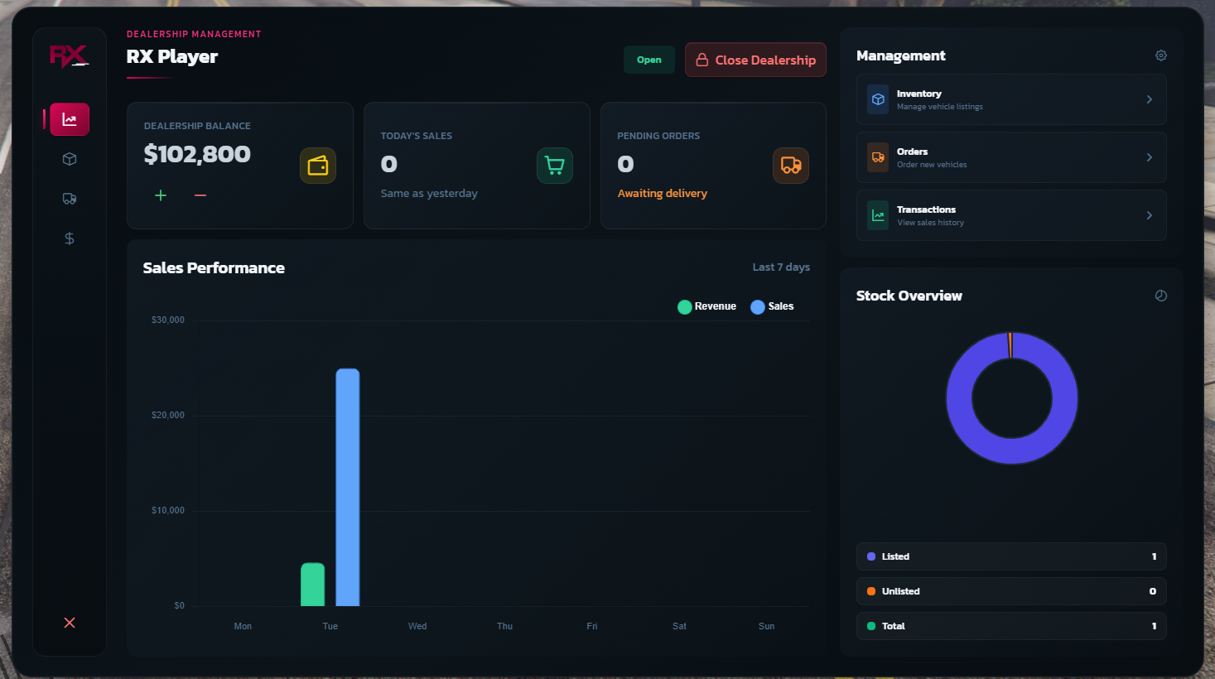Open the Last 7 days range selector
Image resolution: width=1215 pixels, height=679 pixels.
(x=781, y=267)
